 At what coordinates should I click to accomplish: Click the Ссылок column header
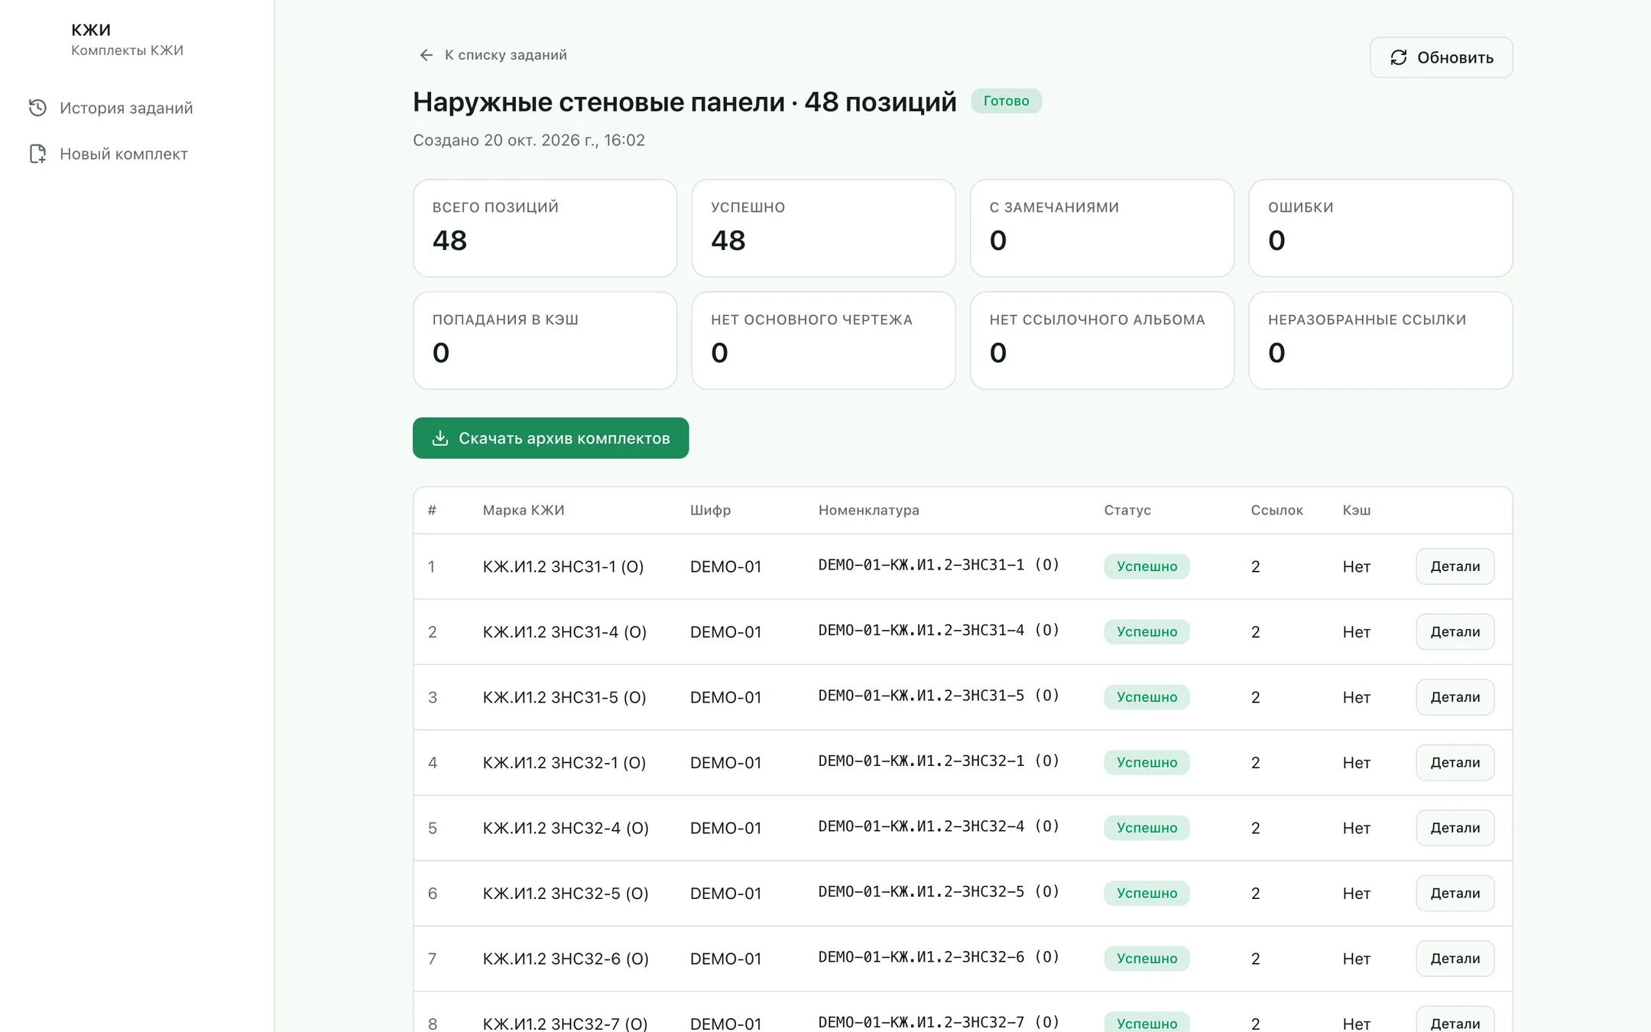tap(1276, 510)
